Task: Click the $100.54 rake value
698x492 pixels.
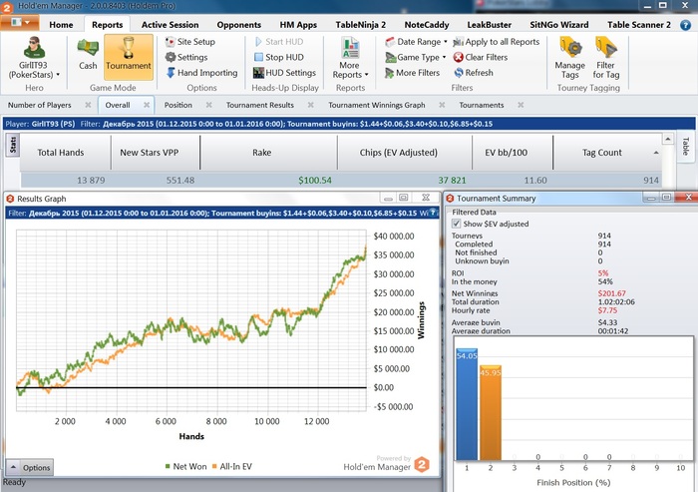Action: 315,181
